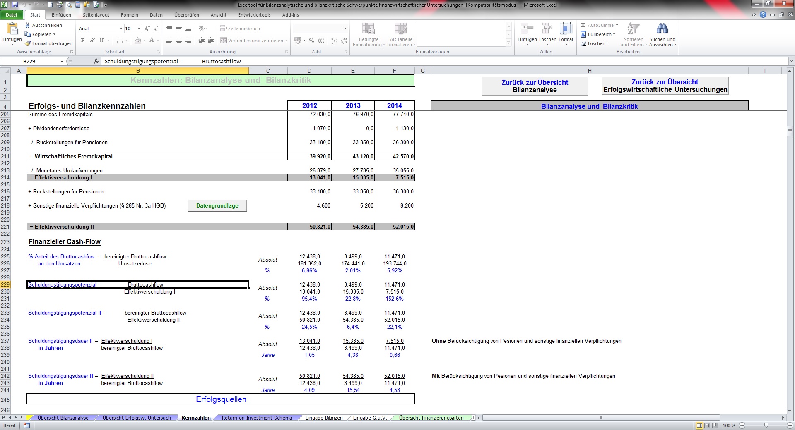The image size is (795, 430).
Task: Apply font color with A icon
Action: click(152, 41)
